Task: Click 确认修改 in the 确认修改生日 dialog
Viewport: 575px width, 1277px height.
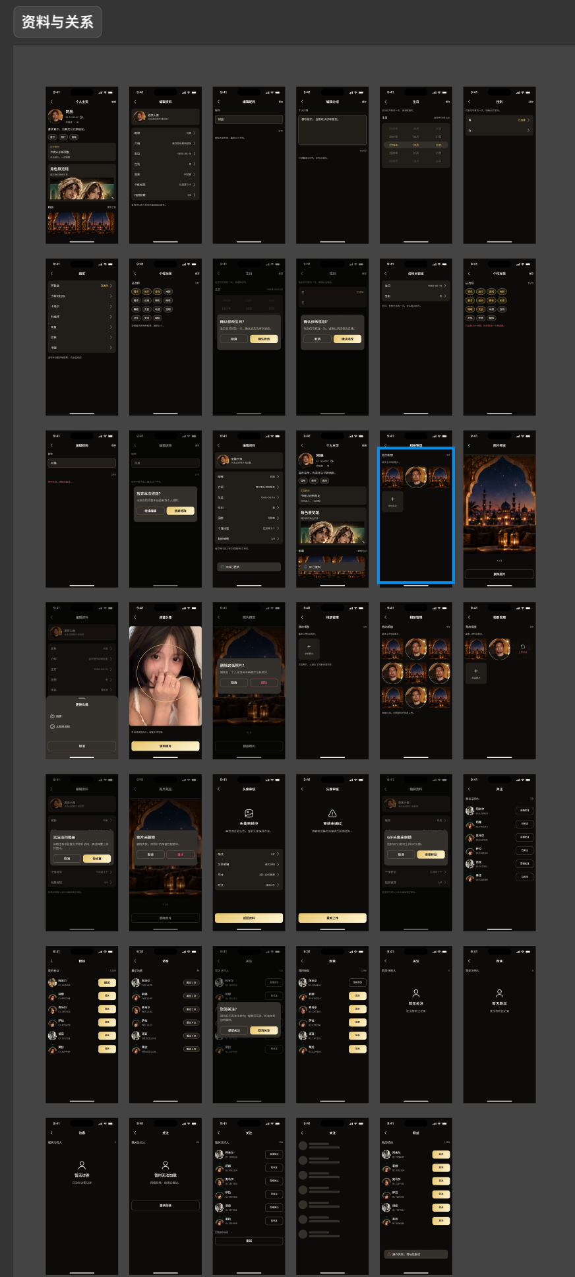Action: coord(264,339)
